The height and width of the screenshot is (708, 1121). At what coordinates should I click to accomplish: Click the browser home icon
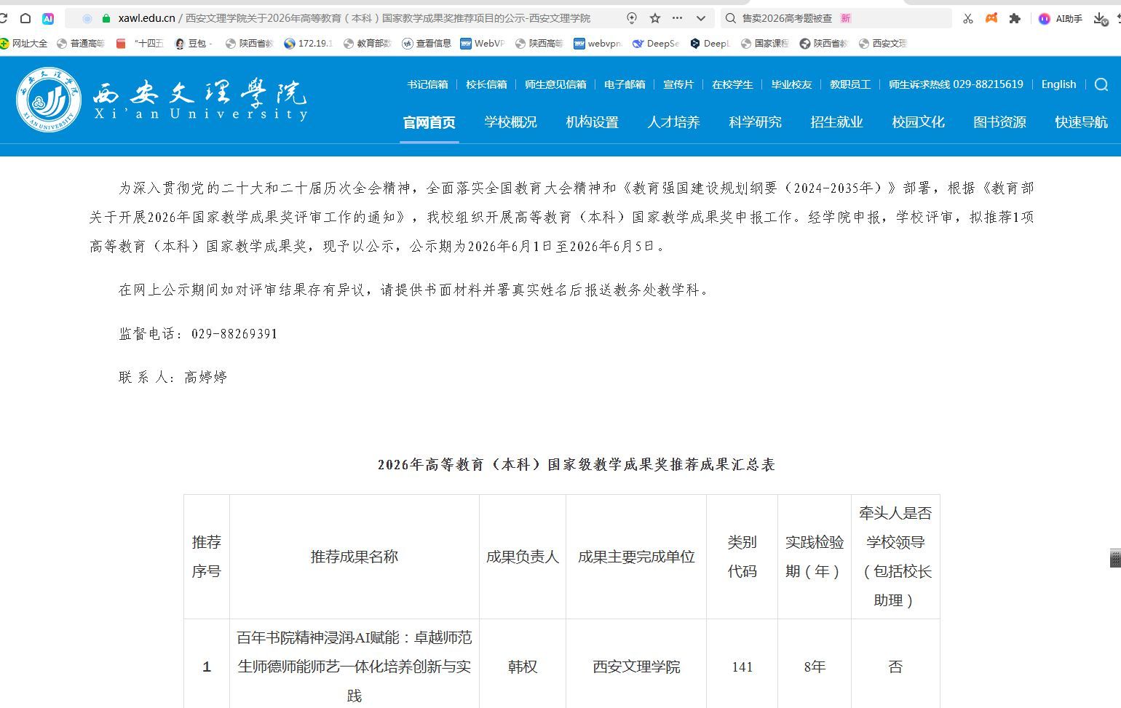point(25,18)
